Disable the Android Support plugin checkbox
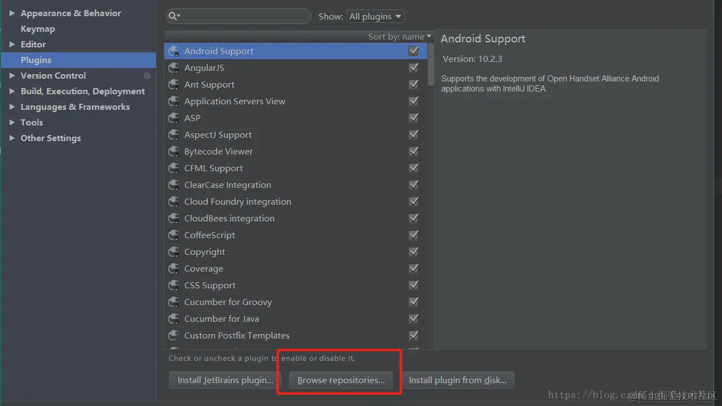The image size is (722, 406). (413, 51)
